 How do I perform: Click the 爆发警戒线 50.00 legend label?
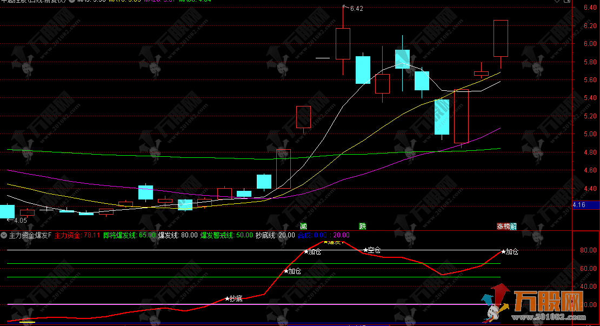coord(226,235)
